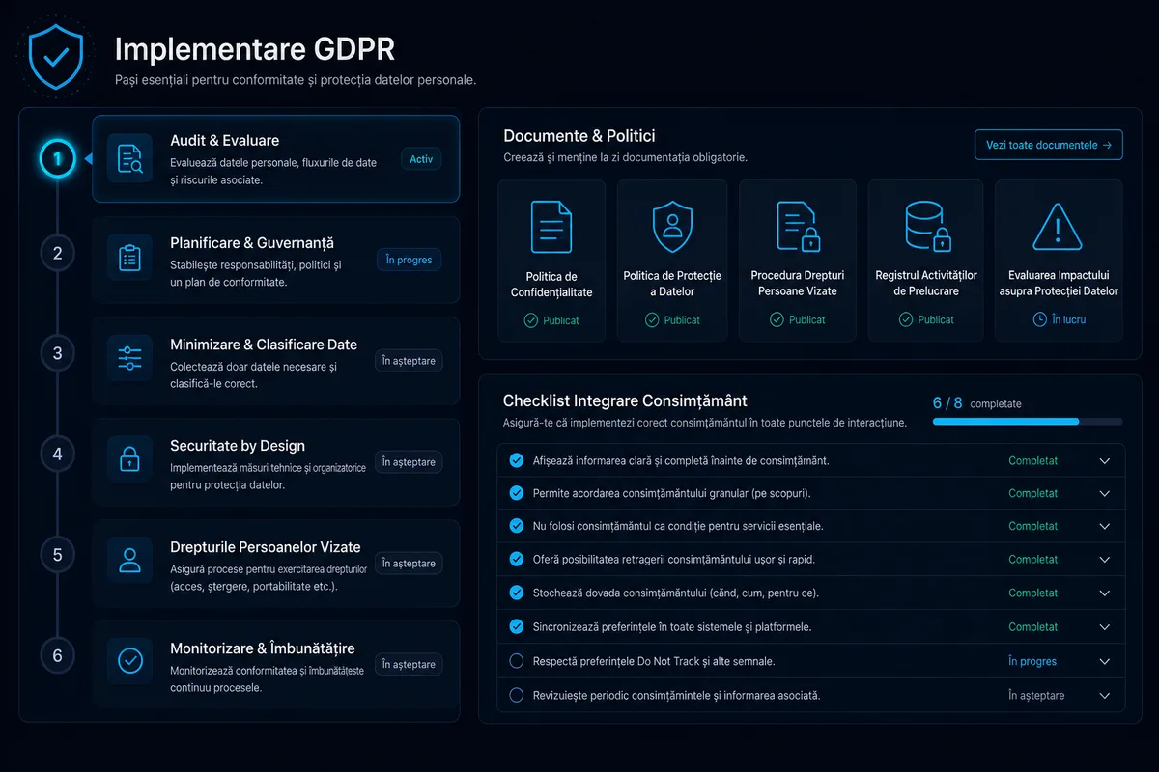Click the Audit & Evaluare document-search icon
The width and height of the screenshot is (1159, 772).
[x=129, y=159]
